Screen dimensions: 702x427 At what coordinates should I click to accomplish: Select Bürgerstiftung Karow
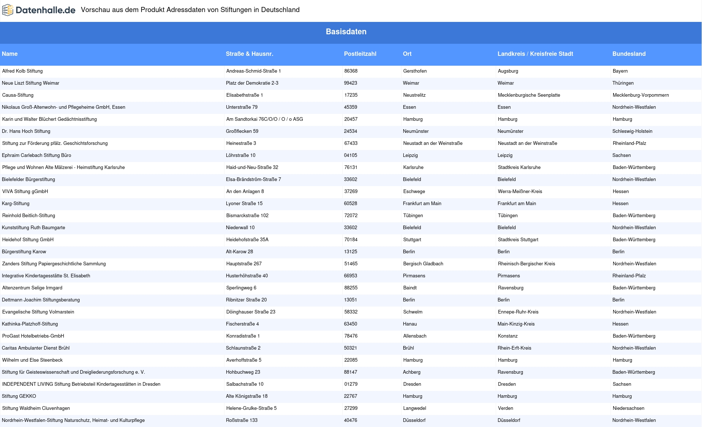coord(24,252)
